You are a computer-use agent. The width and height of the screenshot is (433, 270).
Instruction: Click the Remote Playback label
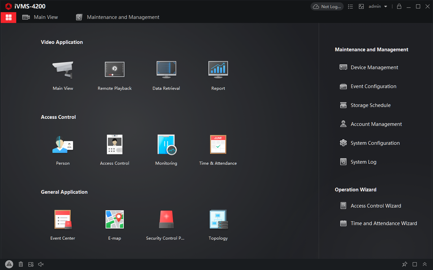point(115,88)
